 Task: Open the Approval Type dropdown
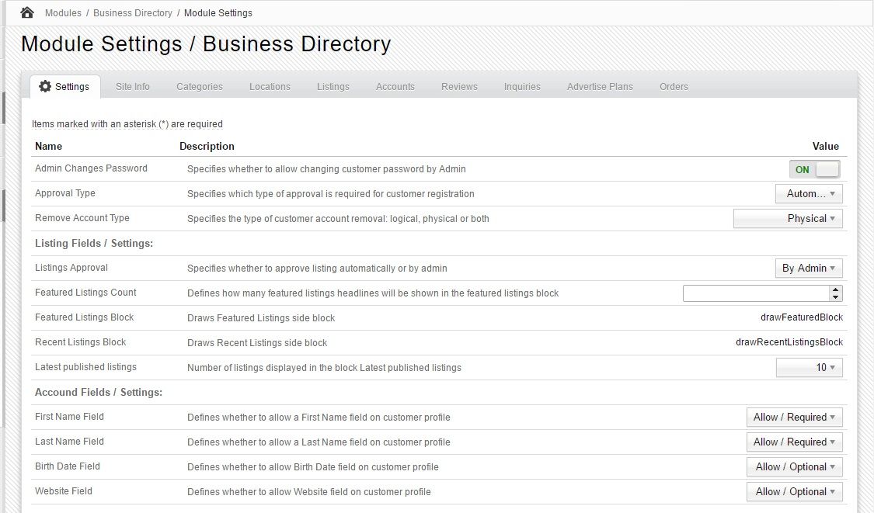(x=809, y=193)
